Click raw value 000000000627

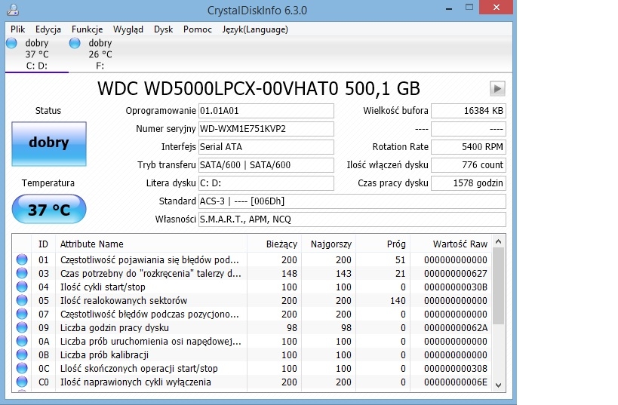click(456, 273)
